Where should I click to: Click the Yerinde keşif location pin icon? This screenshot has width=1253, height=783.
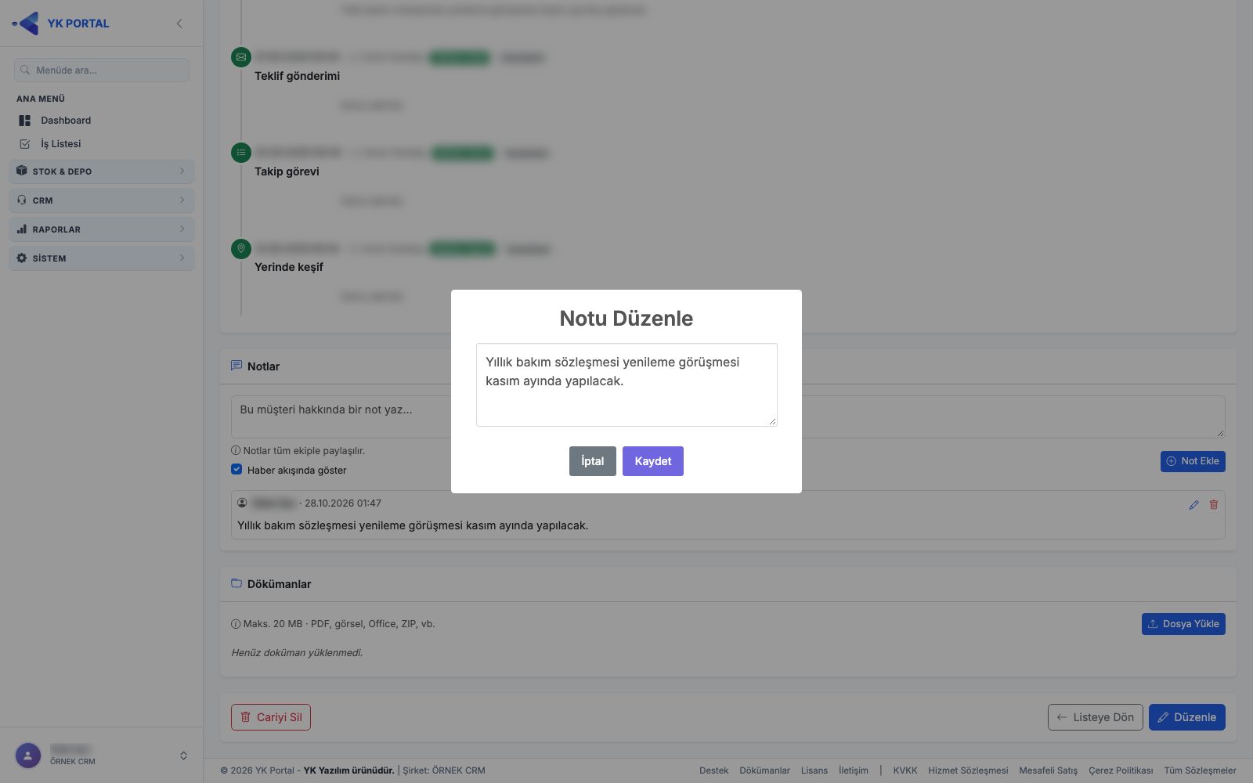click(x=241, y=249)
